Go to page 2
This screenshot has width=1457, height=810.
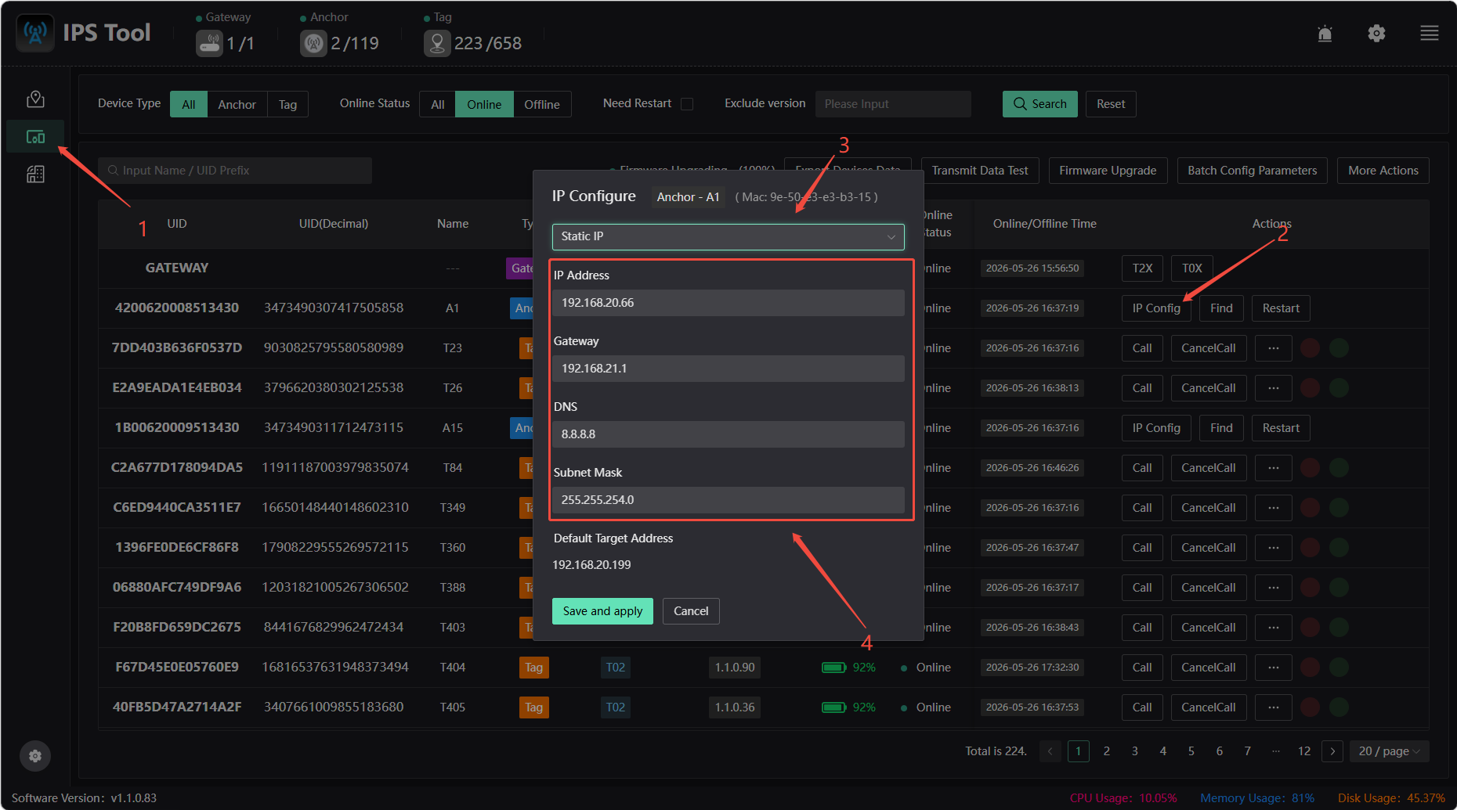coord(1106,751)
